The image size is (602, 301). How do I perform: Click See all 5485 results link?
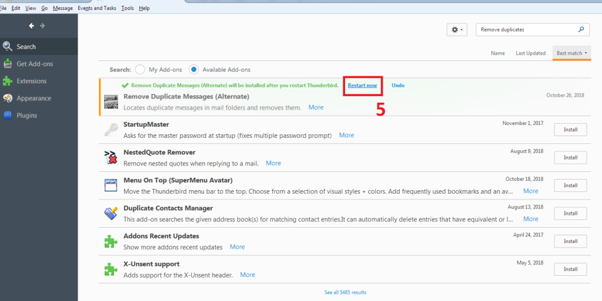click(345, 292)
